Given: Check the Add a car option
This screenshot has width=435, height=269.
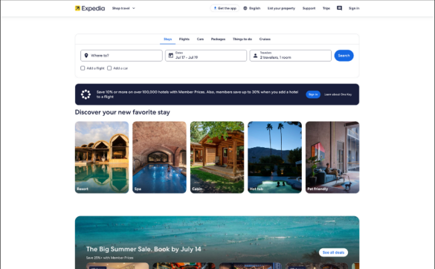Looking at the screenshot, I should 109,68.
